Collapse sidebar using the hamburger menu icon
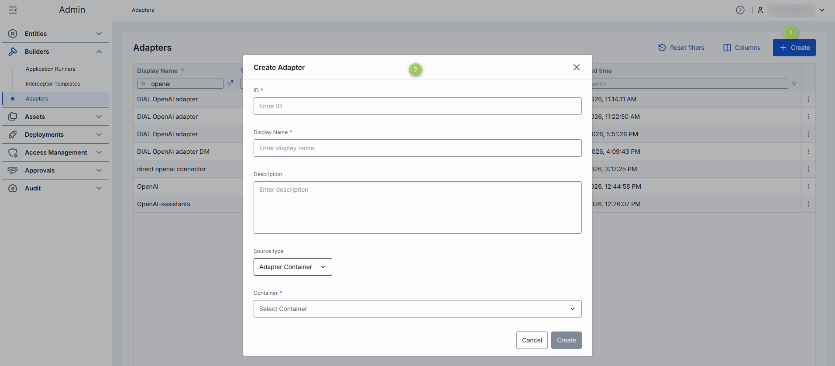 pyautogui.click(x=13, y=10)
